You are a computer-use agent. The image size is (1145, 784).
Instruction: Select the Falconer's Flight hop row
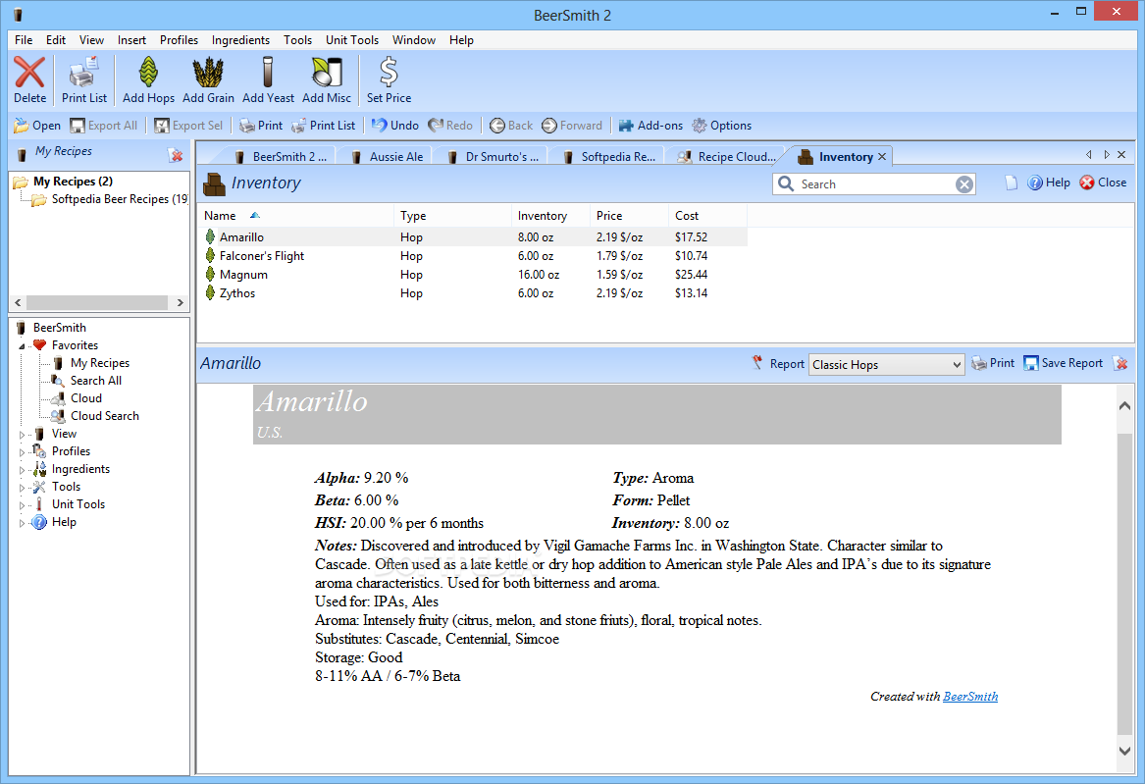pyautogui.click(x=475, y=256)
